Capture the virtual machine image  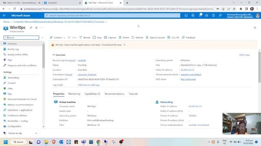tap(110, 38)
